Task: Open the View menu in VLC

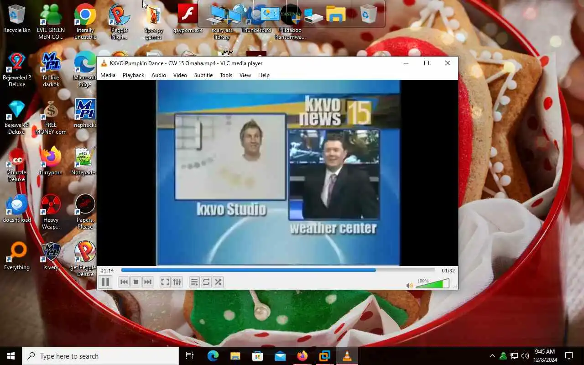Action: click(x=245, y=75)
